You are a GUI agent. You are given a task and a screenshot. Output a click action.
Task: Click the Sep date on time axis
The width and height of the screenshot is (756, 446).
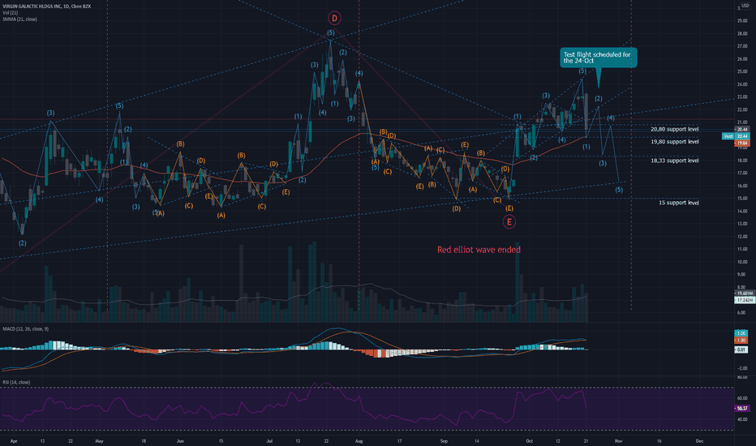coord(444,441)
